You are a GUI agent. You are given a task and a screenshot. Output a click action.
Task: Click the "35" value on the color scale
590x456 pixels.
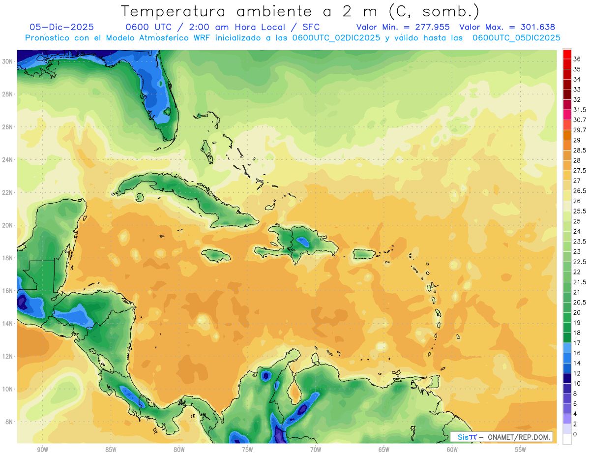click(x=577, y=69)
